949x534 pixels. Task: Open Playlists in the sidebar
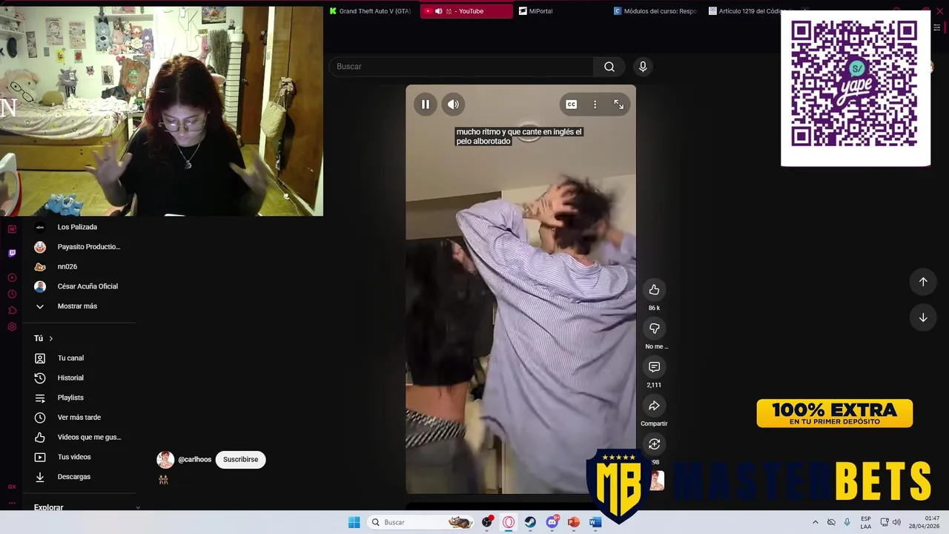[x=80, y=398]
